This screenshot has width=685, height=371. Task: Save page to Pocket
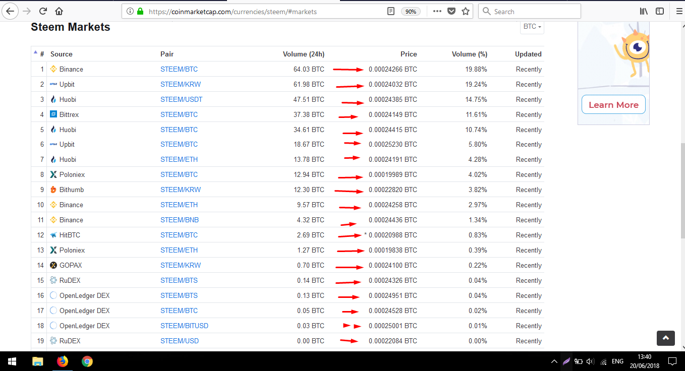click(451, 11)
